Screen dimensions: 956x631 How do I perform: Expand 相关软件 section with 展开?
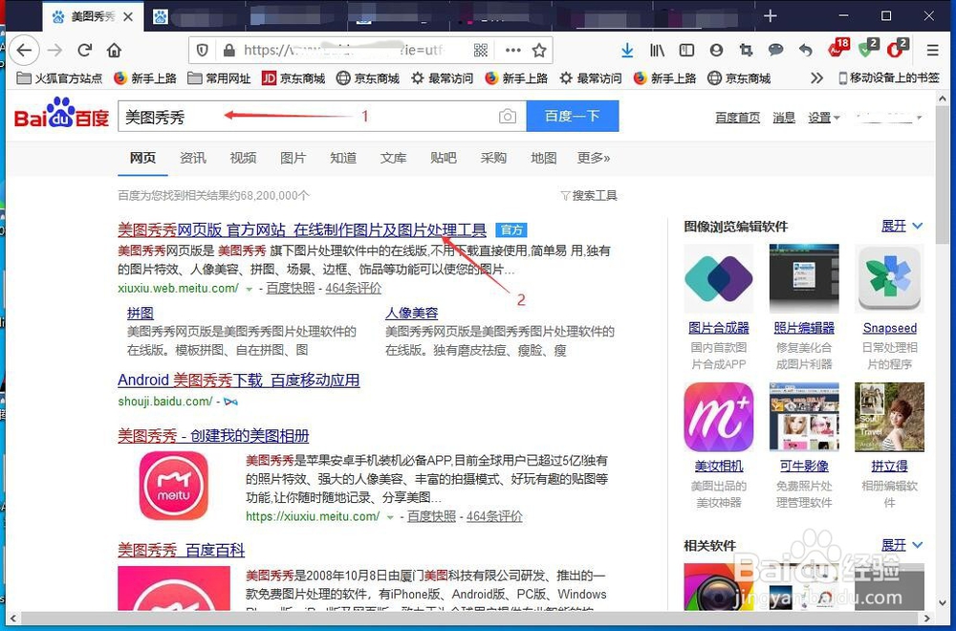pyautogui.click(x=902, y=544)
